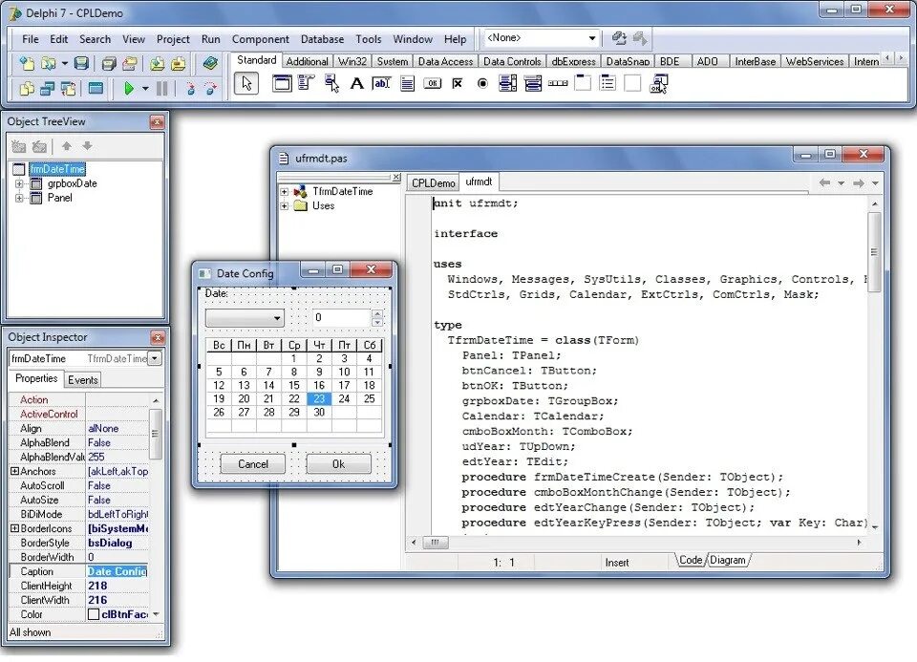
Task: Click the Step Over debug icon
Action: (210, 89)
